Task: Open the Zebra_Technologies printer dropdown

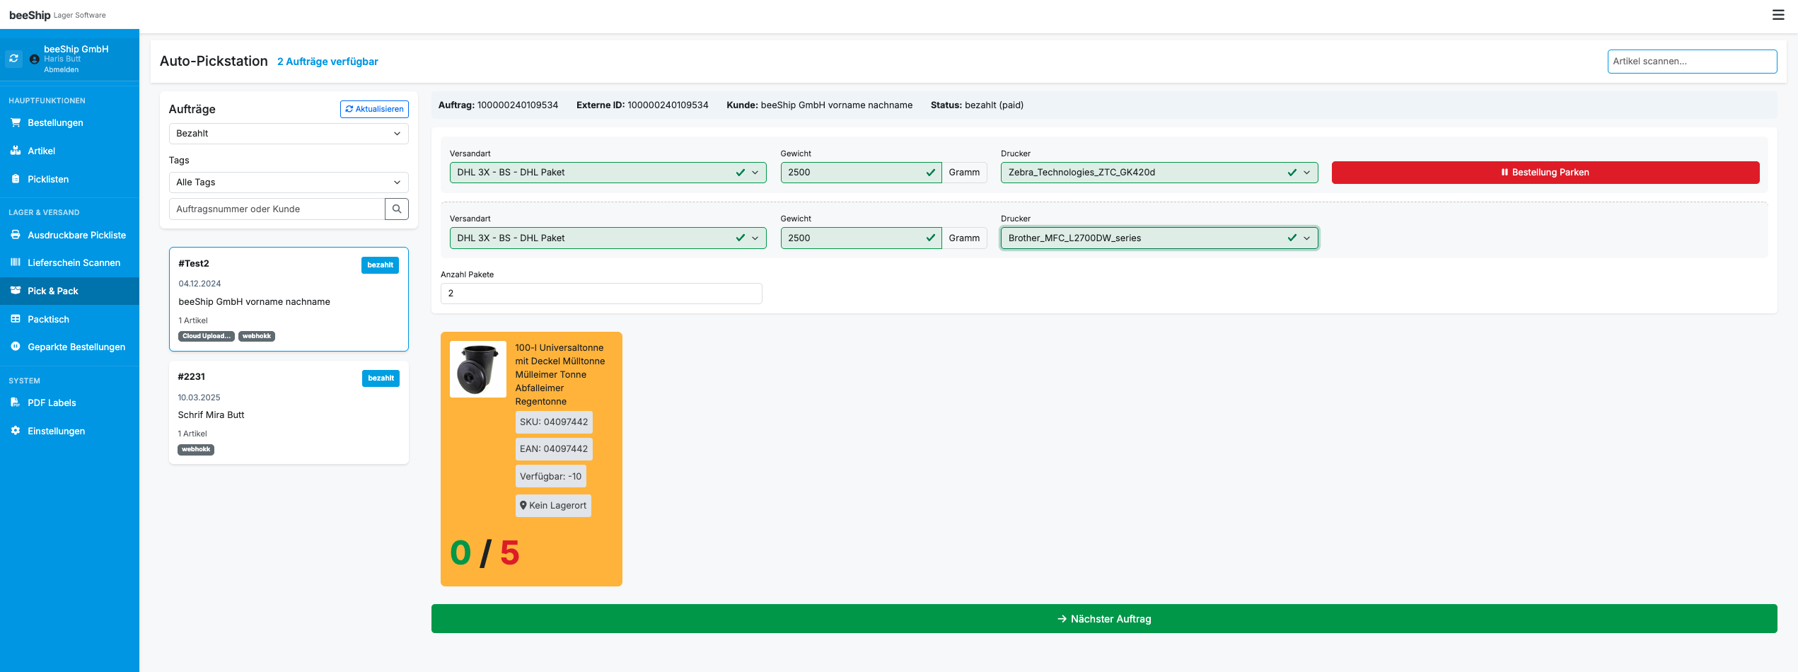Action: tap(1159, 173)
